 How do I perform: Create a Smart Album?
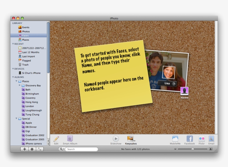(70, 140)
